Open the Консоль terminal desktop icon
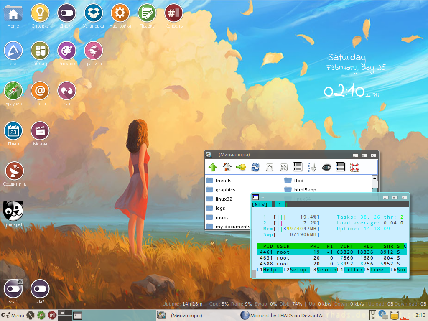This screenshot has width=428, height=321. tap(173, 14)
